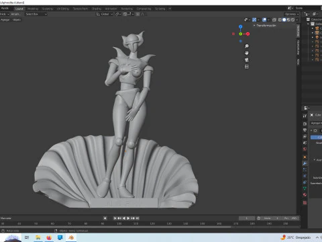Click the current frame number field
Image resolution: width=322 pixels, height=242 pixels.
[x=247, y=218]
